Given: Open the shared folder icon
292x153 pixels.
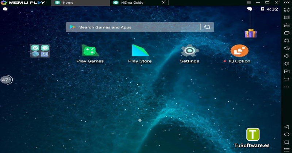Looking at the screenshot, I should coord(287,71).
